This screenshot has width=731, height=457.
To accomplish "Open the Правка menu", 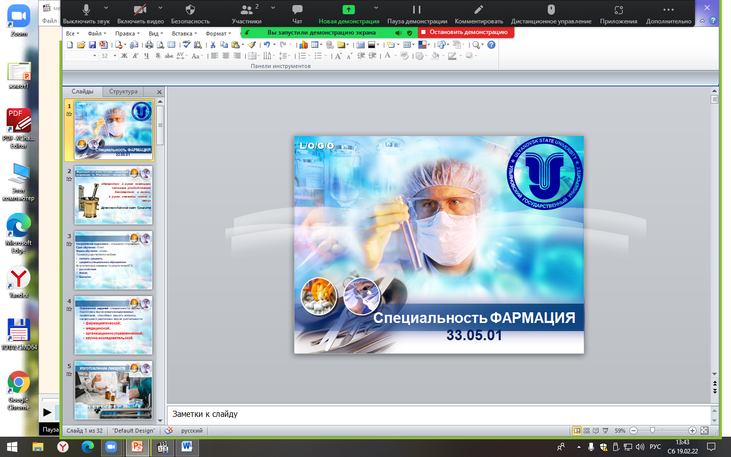I will 127,34.
